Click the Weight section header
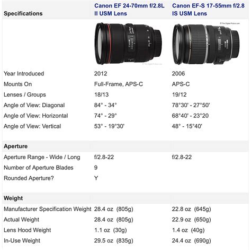The image size is (251, 250). tap(13, 198)
